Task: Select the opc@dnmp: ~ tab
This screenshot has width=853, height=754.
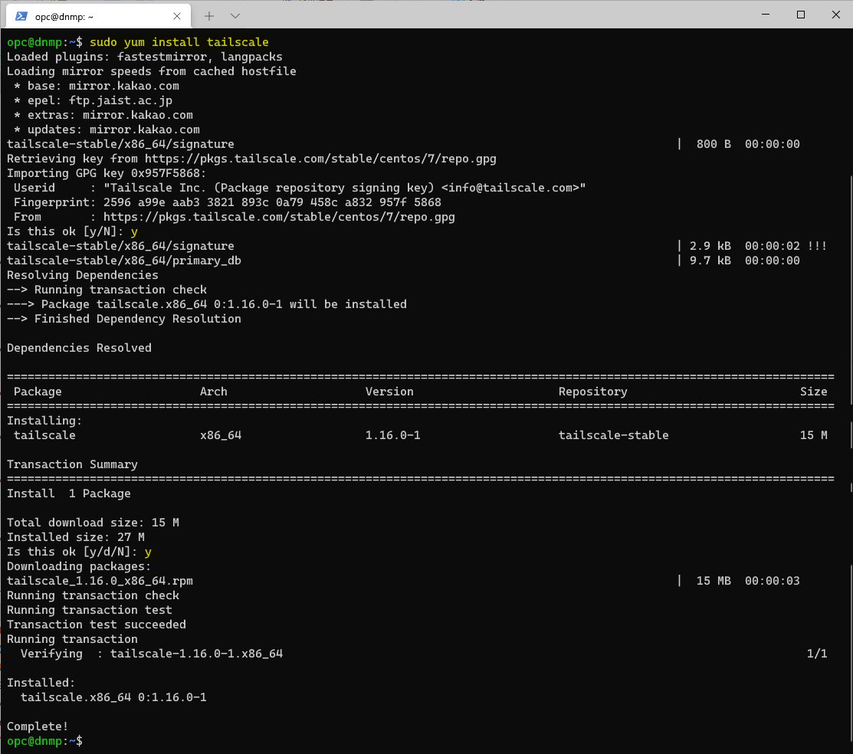Action: 84,15
